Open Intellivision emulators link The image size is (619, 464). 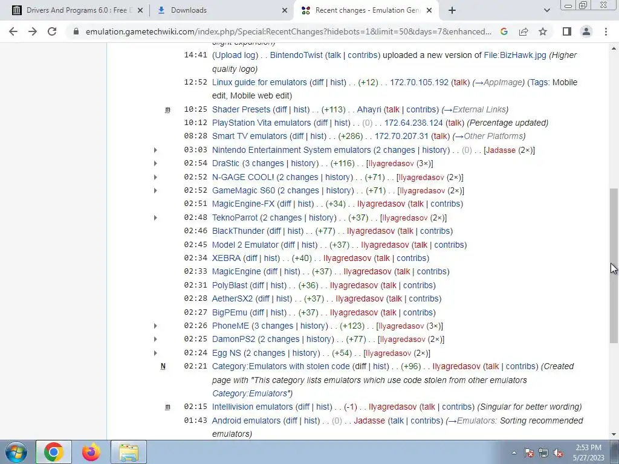252,407
